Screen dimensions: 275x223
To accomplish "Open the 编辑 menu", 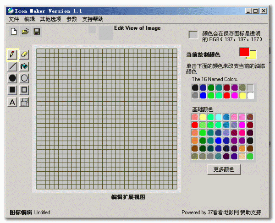I will [29, 19].
